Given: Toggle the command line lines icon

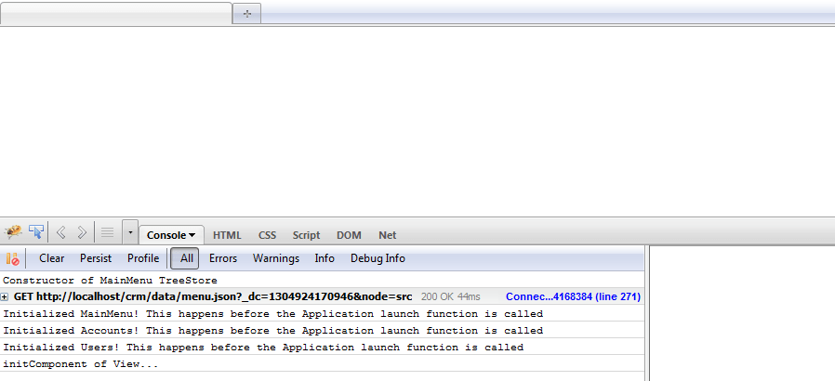Looking at the screenshot, I should pyautogui.click(x=108, y=232).
